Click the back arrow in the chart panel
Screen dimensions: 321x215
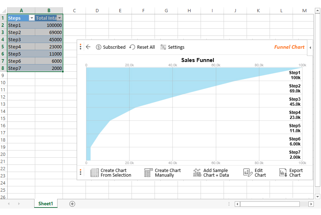pos(88,47)
